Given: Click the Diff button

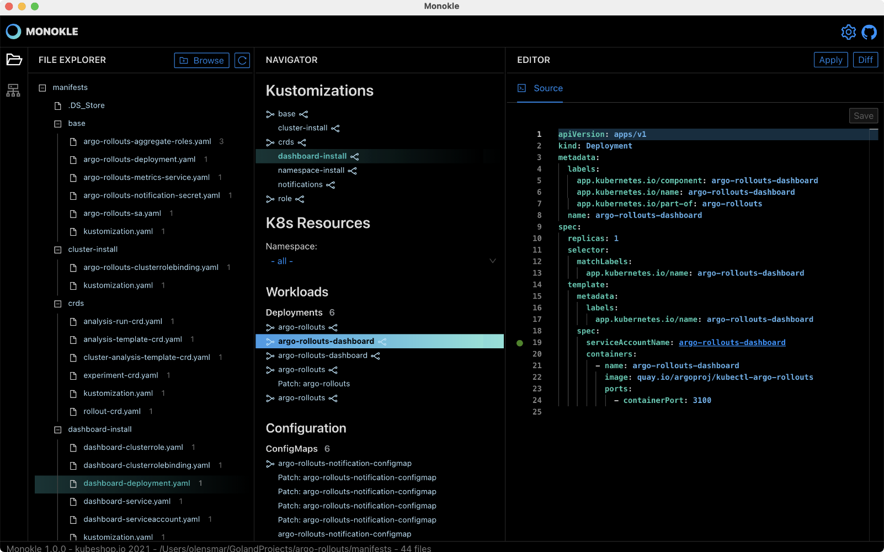Looking at the screenshot, I should tap(865, 60).
